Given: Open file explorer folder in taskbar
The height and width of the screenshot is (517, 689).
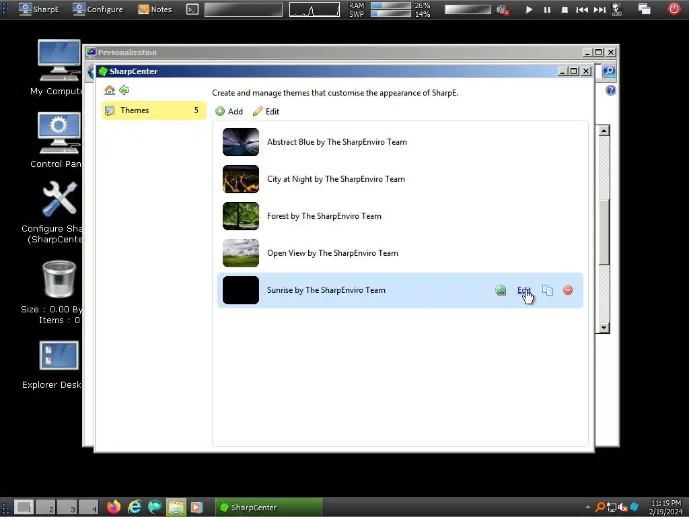Looking at the screenshot, I should (176, 507).
